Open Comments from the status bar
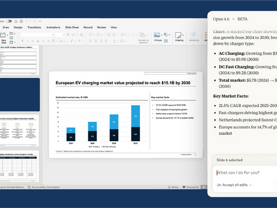The image size is (277, 208). click(x=191, y=187)
